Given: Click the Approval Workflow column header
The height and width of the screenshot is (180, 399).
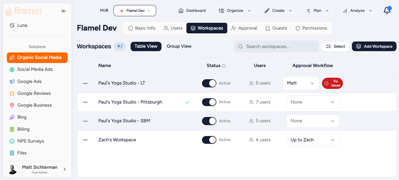Looking at the screenshot, I should click(x=313, y=66).
